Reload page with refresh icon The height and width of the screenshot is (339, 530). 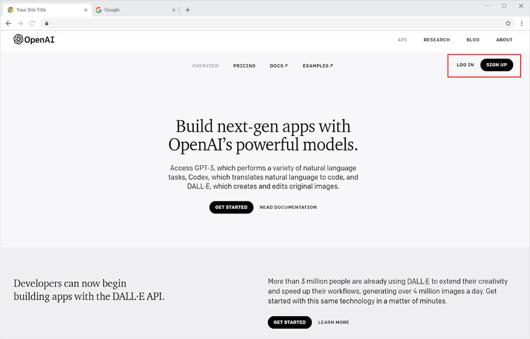32,23
